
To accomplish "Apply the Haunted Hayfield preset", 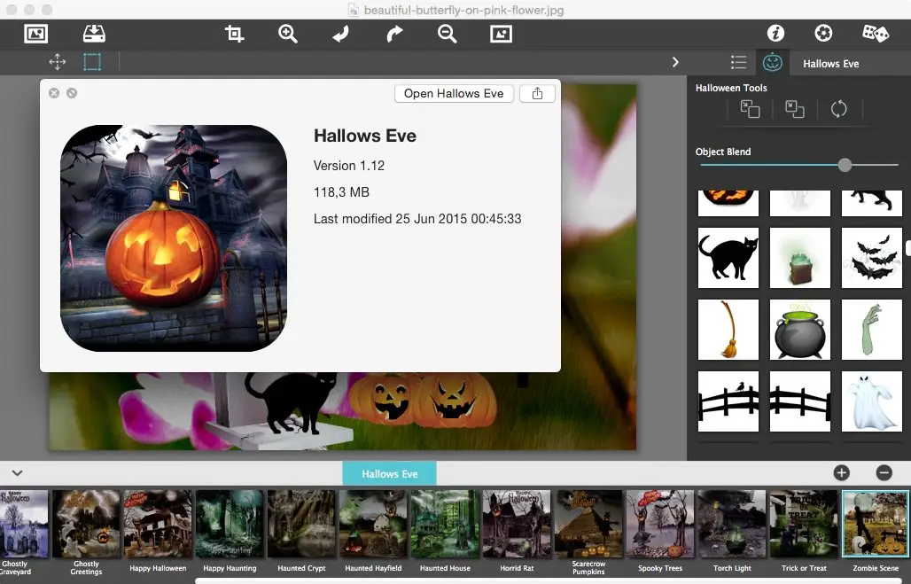I will point(373,533).
